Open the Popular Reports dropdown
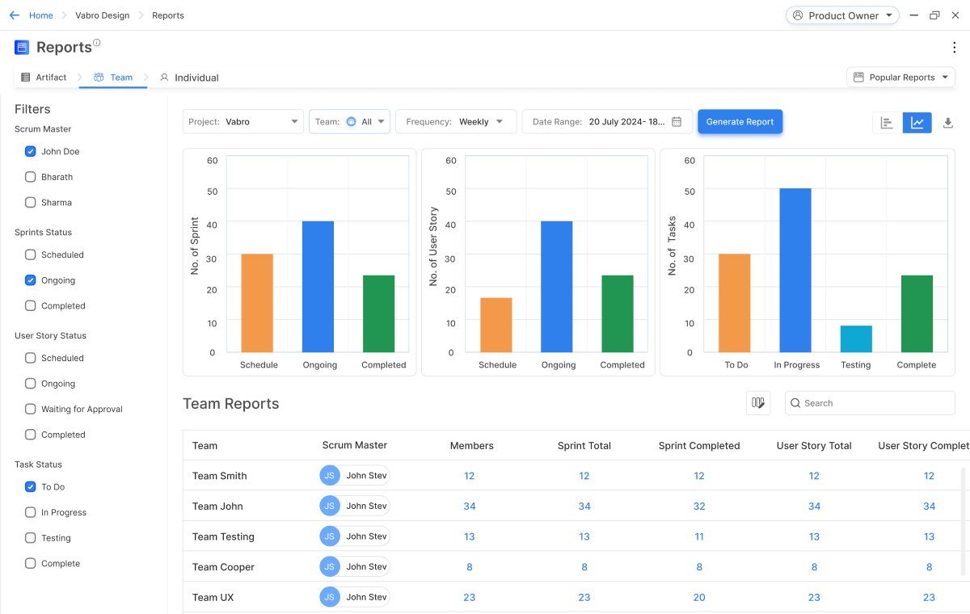The height and width of the screenshot is (614, 970). point(900,78)
